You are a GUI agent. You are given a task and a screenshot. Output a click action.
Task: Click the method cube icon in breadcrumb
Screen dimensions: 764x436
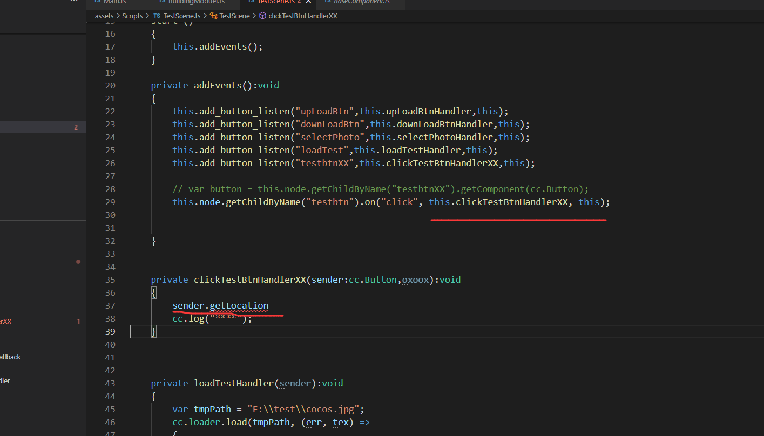coord(263,16)
